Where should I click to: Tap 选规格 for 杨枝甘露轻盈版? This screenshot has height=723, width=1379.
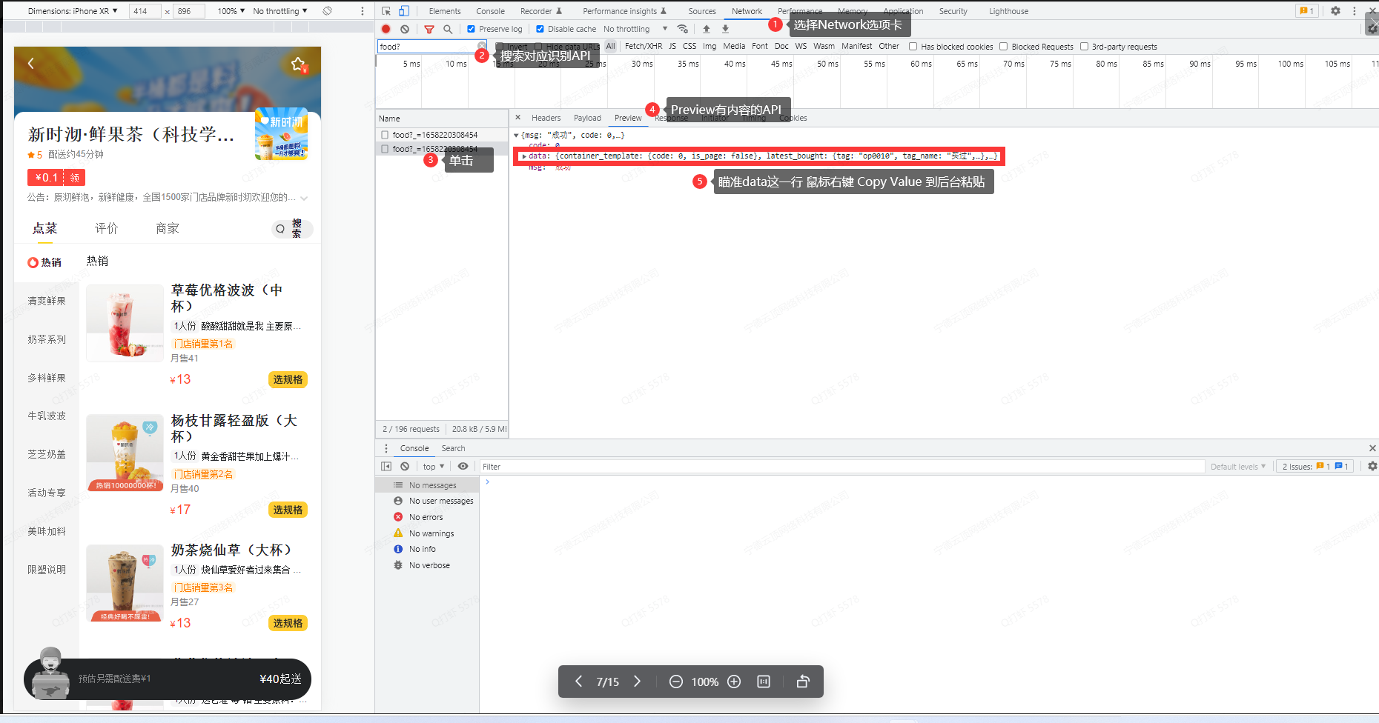(x=288, y=510)
